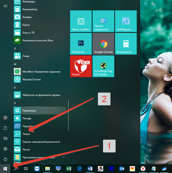The width and height of the screenshot is (172, 173).
Task: Open the Камера app
Action: tap(40, 17)
